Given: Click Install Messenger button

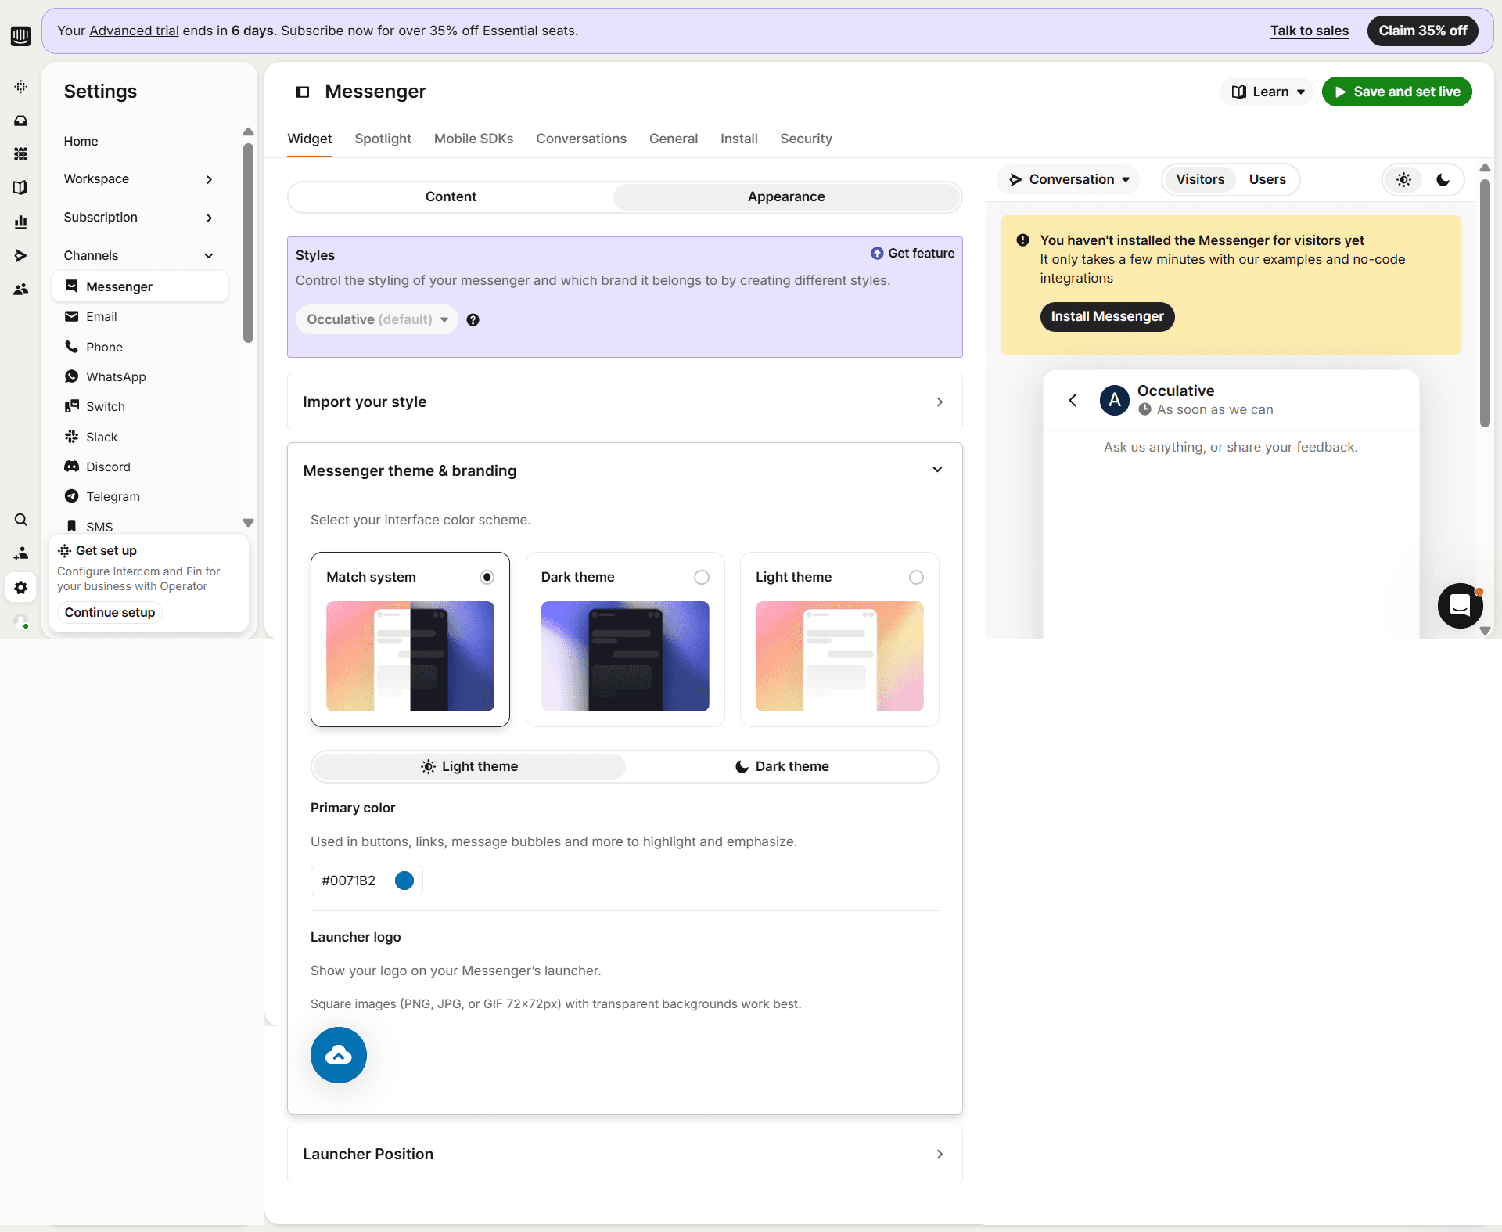Looking at the screenshot, I should click(1107, 316).
